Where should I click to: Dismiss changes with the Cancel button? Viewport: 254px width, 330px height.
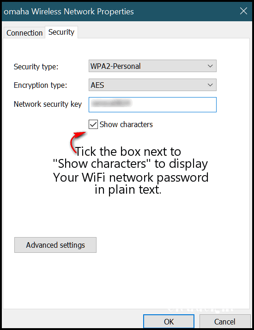tap(225, 322)
